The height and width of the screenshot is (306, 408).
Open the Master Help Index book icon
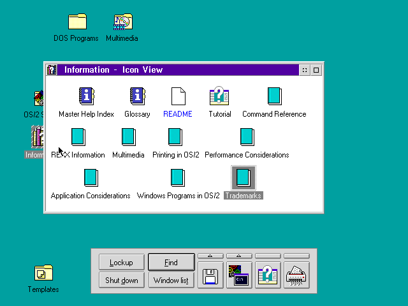[87, 96]
